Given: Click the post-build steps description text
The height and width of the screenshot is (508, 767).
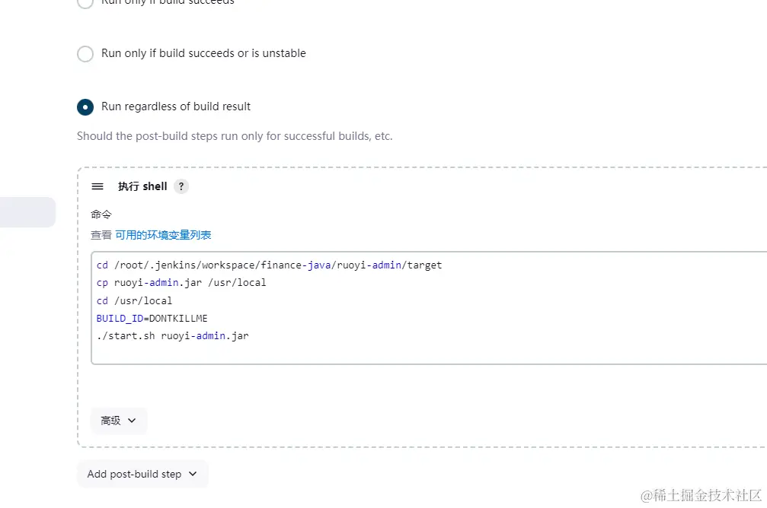Looking at the screenshot, I should tap(235, 137).
